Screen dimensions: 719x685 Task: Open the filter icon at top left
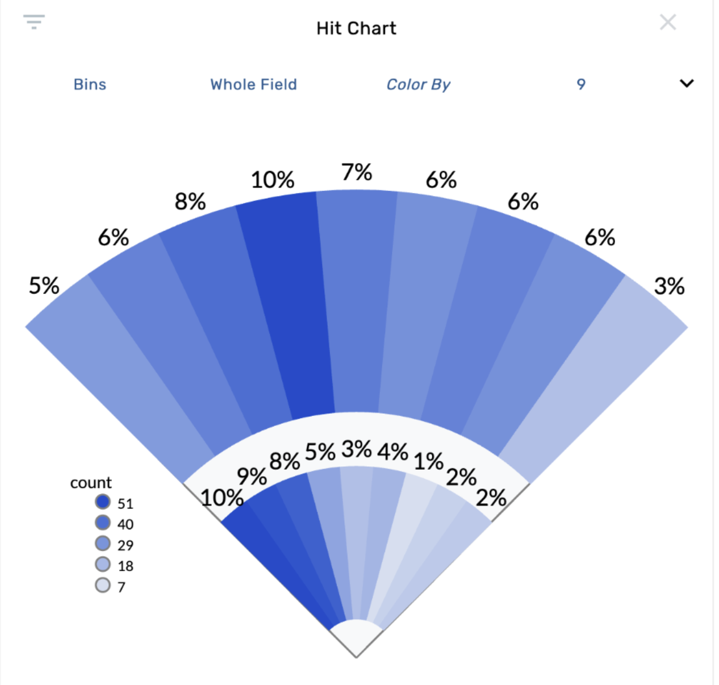pyautogui.click(x=34, y=22)
